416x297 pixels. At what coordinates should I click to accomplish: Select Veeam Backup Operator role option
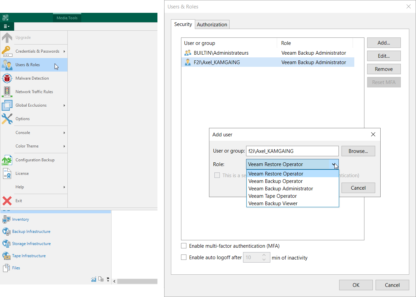(293, 181)
